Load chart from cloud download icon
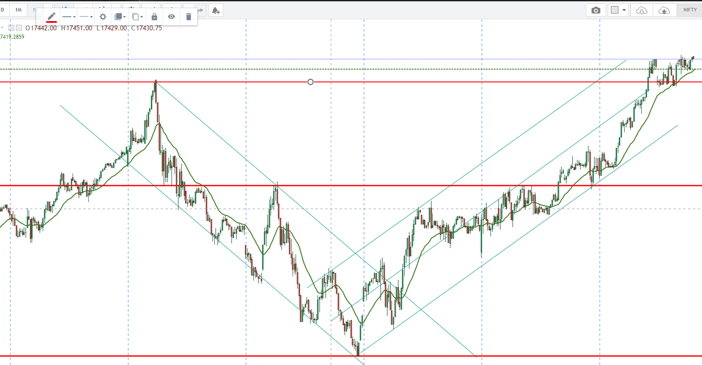The height and width of the screenshot is (365, 702). point(642,11)
